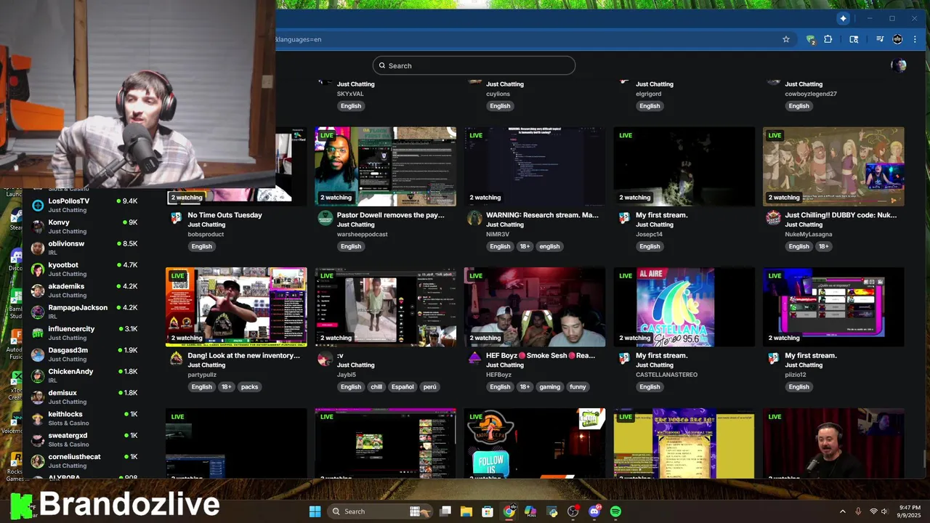
Task: Expand the system tray hidden icons chevron
Action: 843,511
